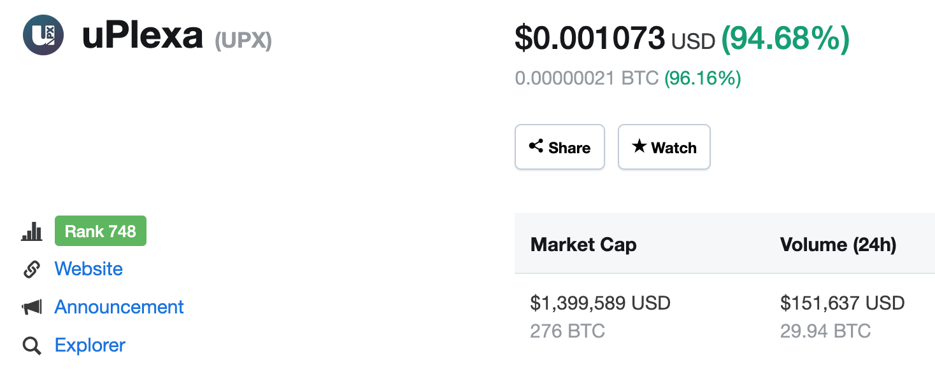Click the $1,399,589 USD market cap value
This screenshot has width=935, height=370.
[601, 303]
